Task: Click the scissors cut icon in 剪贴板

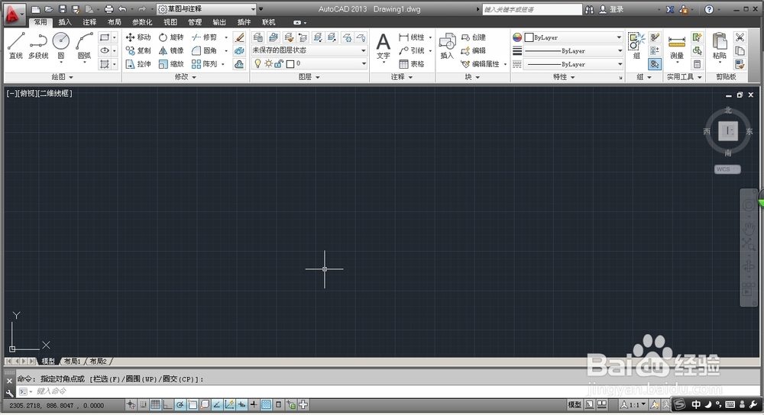Action: 740,37
